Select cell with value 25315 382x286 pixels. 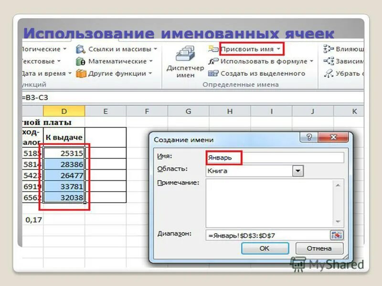[64, 153]
